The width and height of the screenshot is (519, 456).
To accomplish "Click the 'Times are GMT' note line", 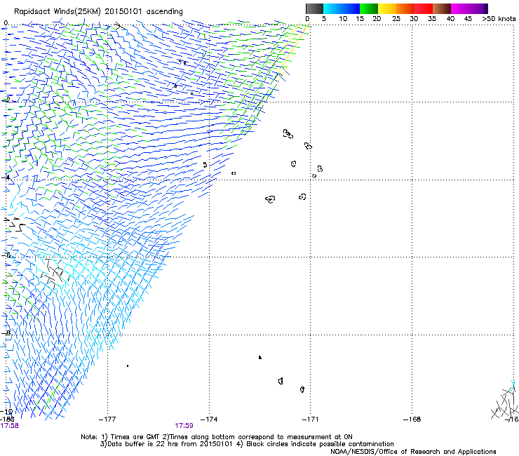I will [x=217, y=437].
